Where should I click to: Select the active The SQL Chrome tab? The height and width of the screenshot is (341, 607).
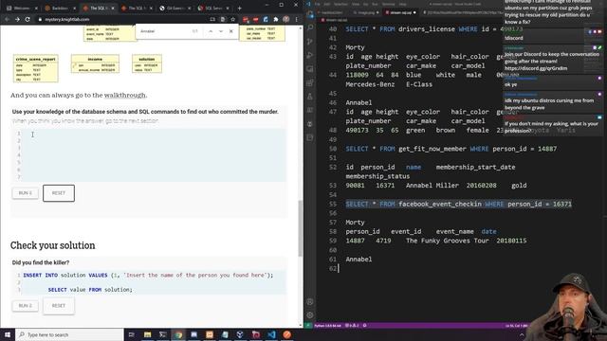pyautogui.click(x=99, y=8)
